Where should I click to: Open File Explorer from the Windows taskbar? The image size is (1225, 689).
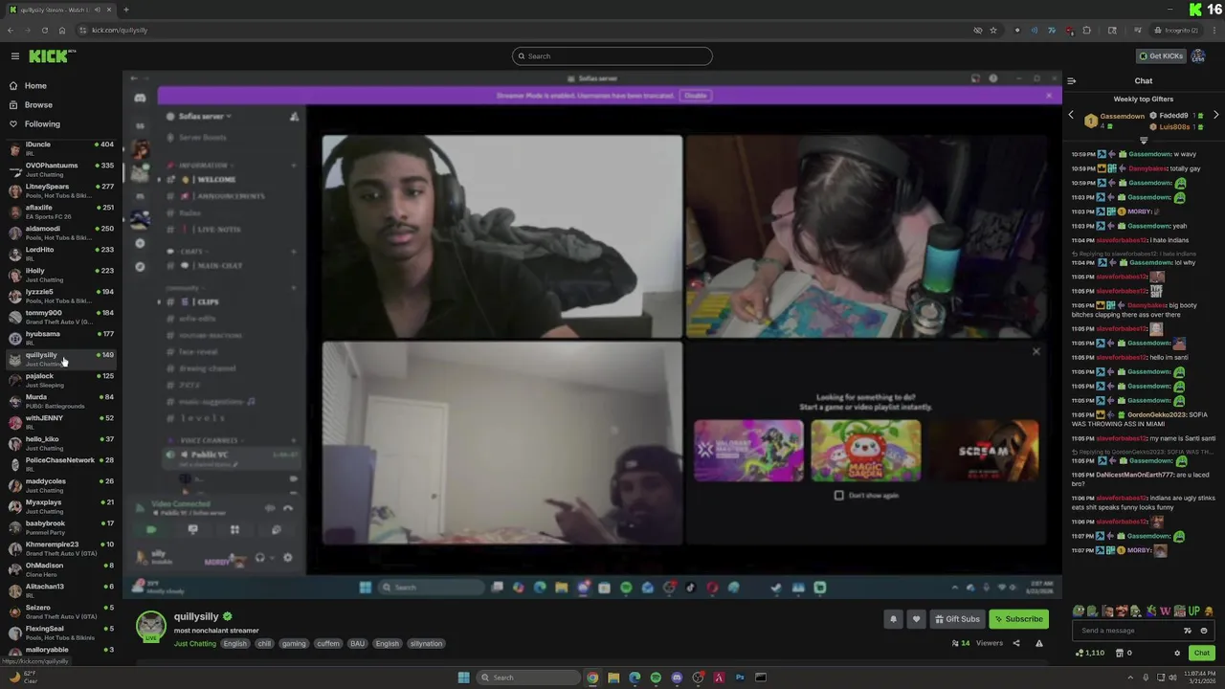click(x=613, y=678)
